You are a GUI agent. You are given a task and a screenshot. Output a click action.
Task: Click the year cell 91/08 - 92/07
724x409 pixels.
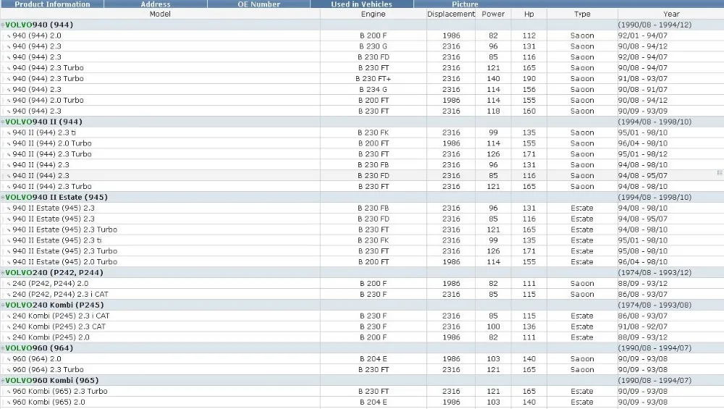pyautogui.click(x=643, y=326)
